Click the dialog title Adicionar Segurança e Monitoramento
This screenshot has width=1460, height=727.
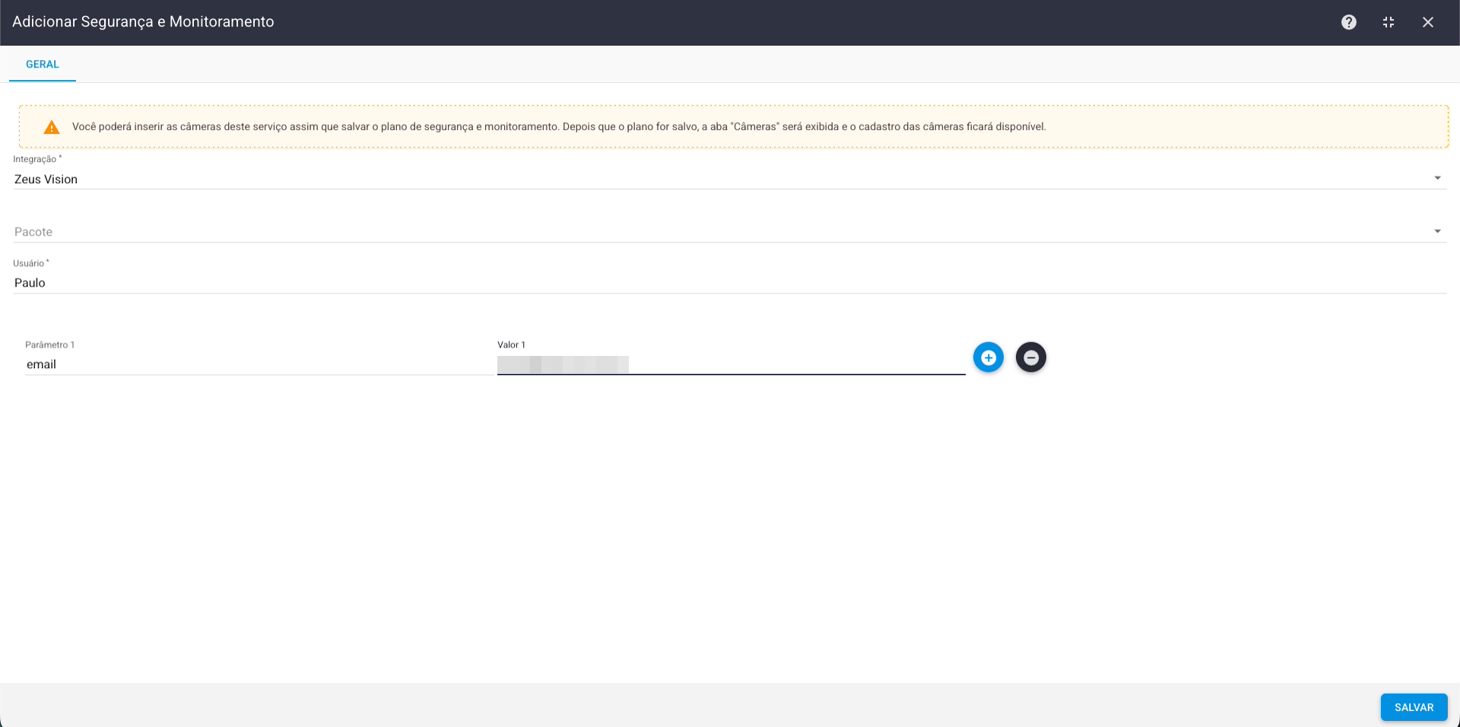(x=143, y=22)
